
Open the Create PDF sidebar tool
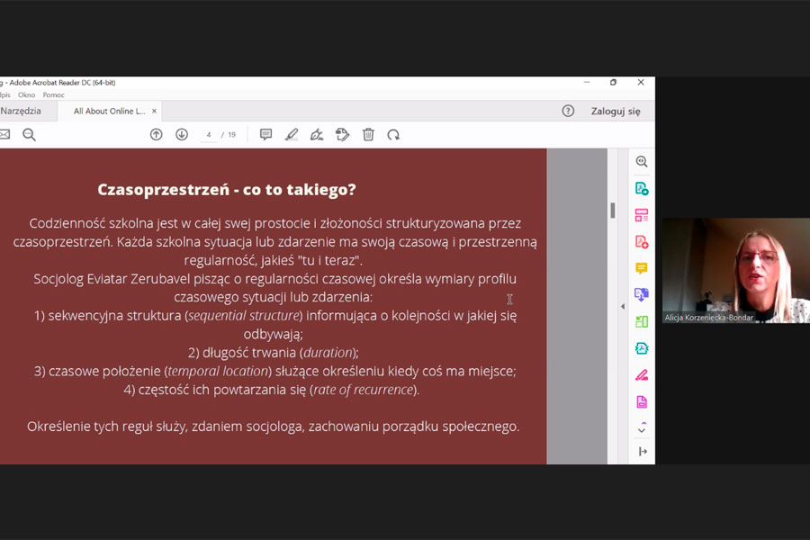tap(642, 241)
